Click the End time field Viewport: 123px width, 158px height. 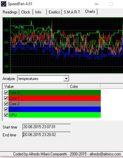point(46,135)
